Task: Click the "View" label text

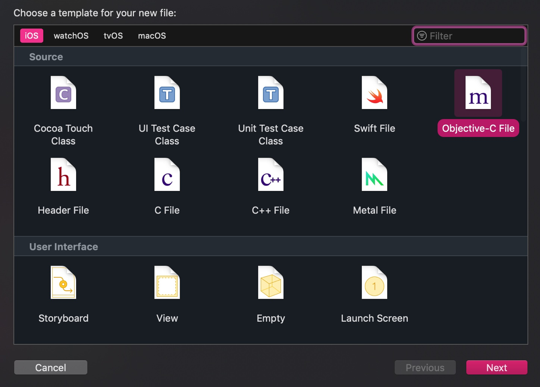Action: [167, 318]
